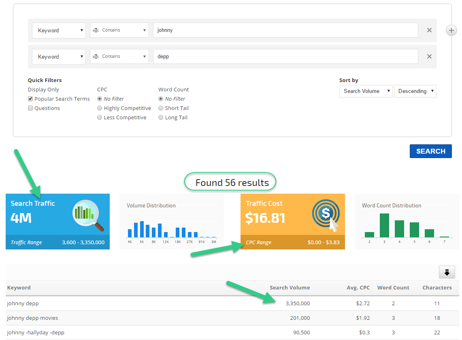Open the first Keyword field dropdown
Screen dimensions: 462x340
(x=59, y=30)
